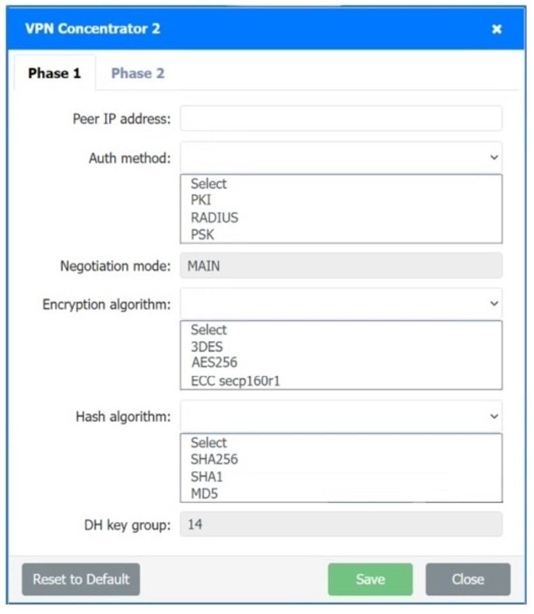Close the dialog using the Close button
Viewport: 534px width, 614px height.
click(467, 579)
